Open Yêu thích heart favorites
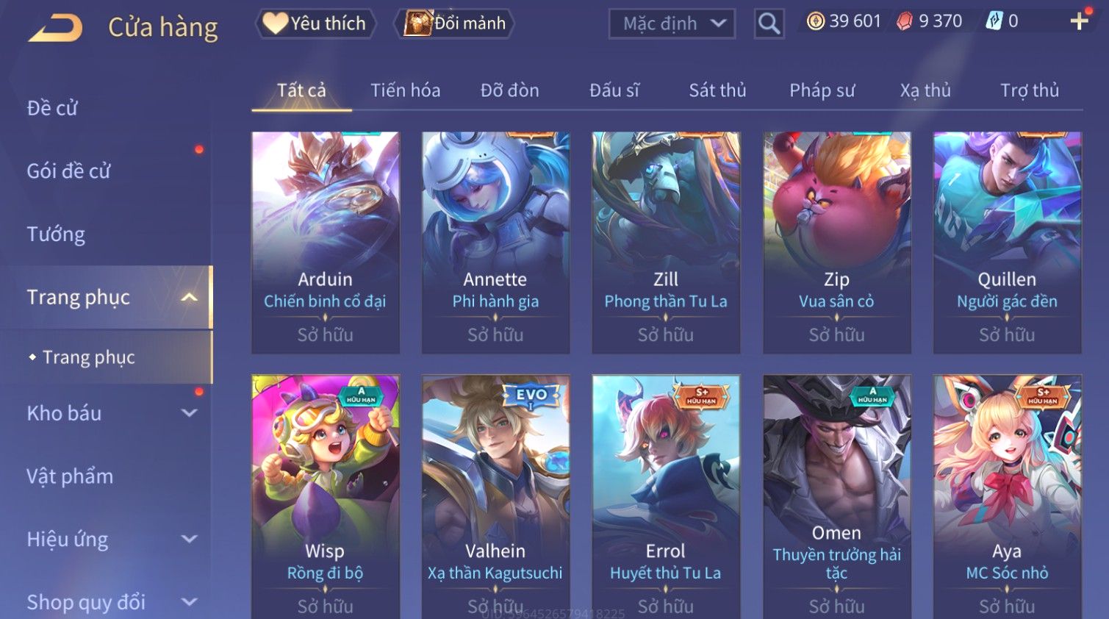This screenshot has width=1109, height=619. [315, 24]
